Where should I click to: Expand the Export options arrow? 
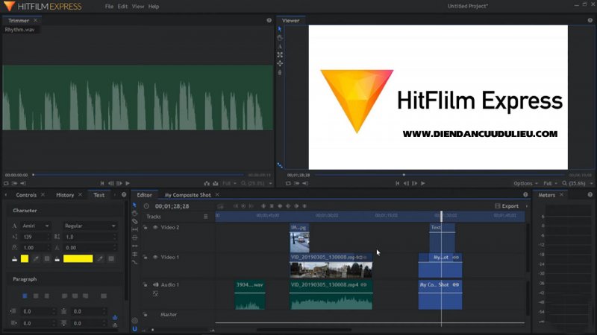[527, 206]
